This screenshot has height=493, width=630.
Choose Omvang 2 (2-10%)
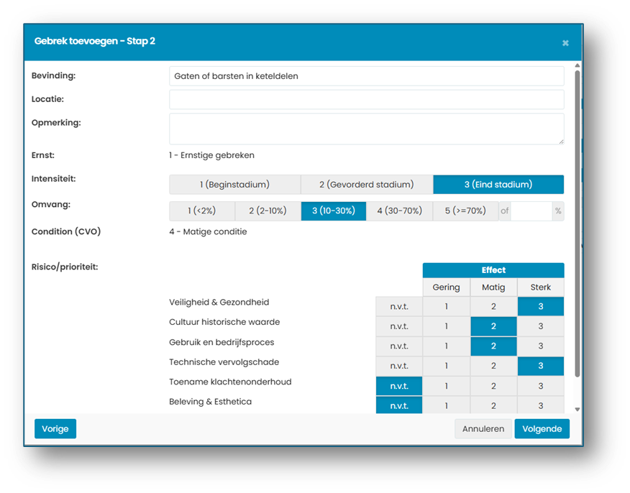coord(268,211)
